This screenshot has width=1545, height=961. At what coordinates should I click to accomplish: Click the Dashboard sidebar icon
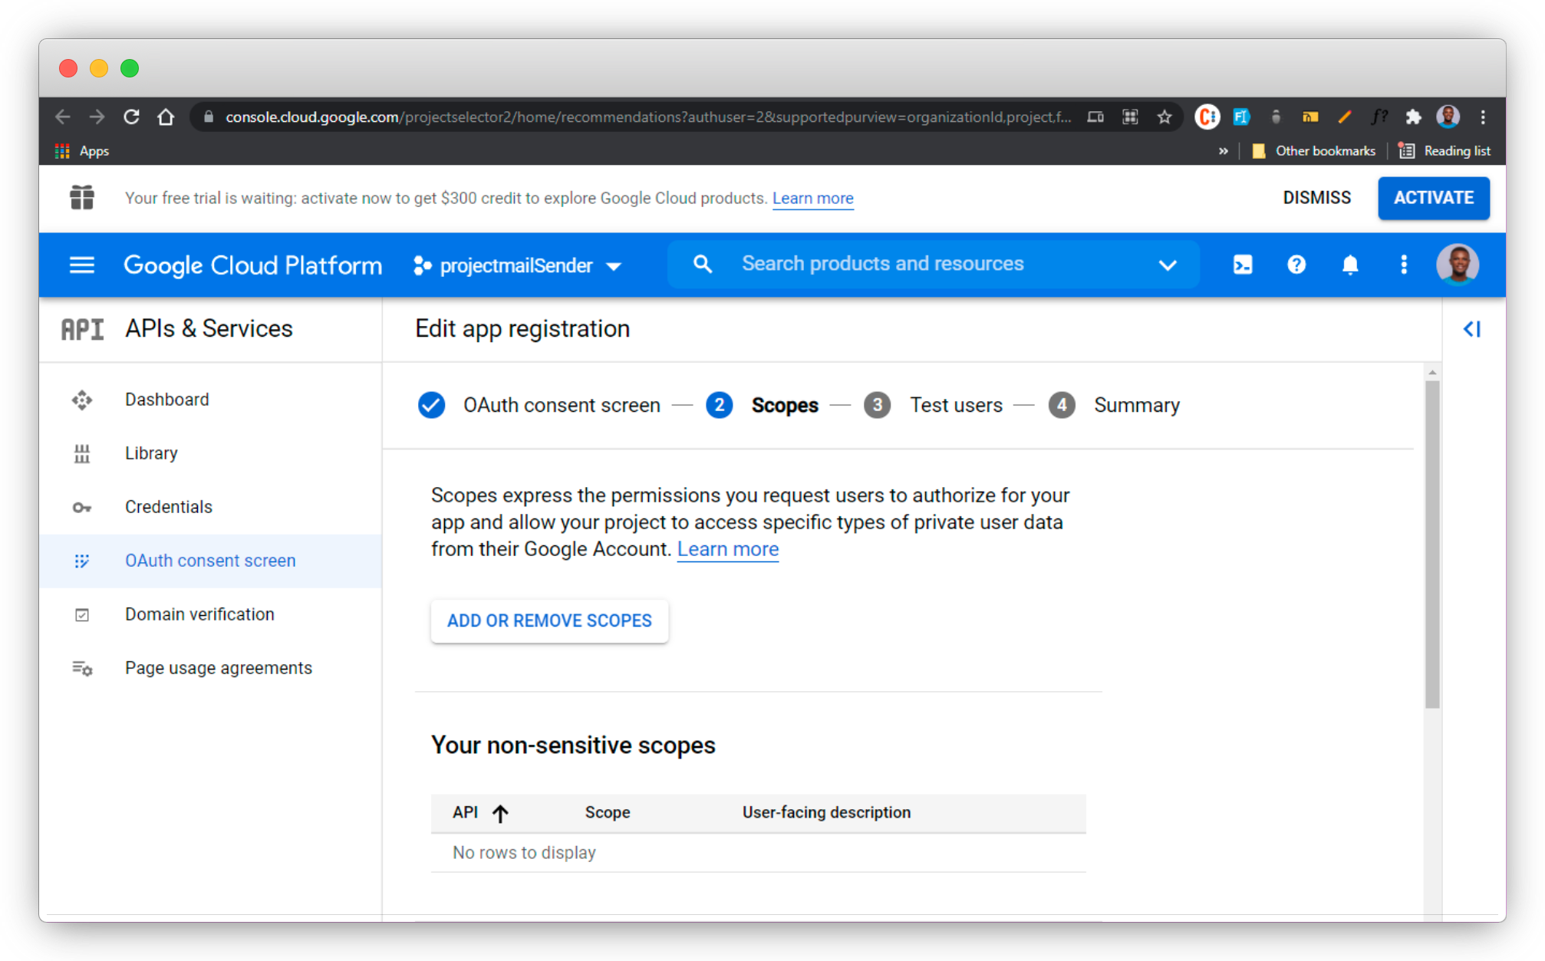tap(82, 400)
